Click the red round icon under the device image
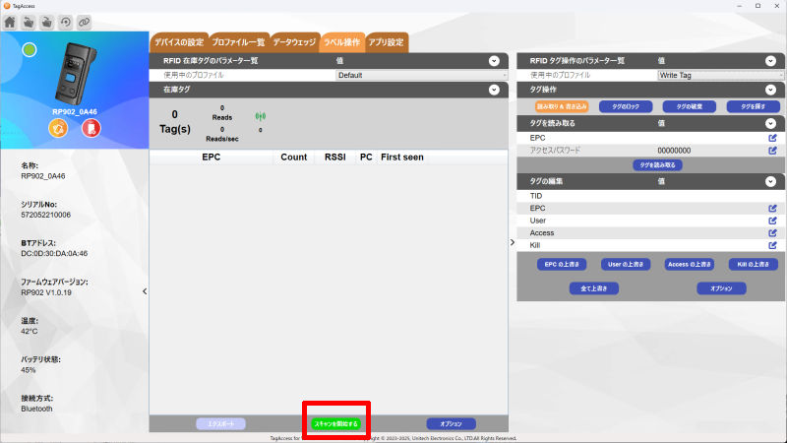The width and height of the screenshot is (787, 443). pyautogui.click(x=91, y=129)
